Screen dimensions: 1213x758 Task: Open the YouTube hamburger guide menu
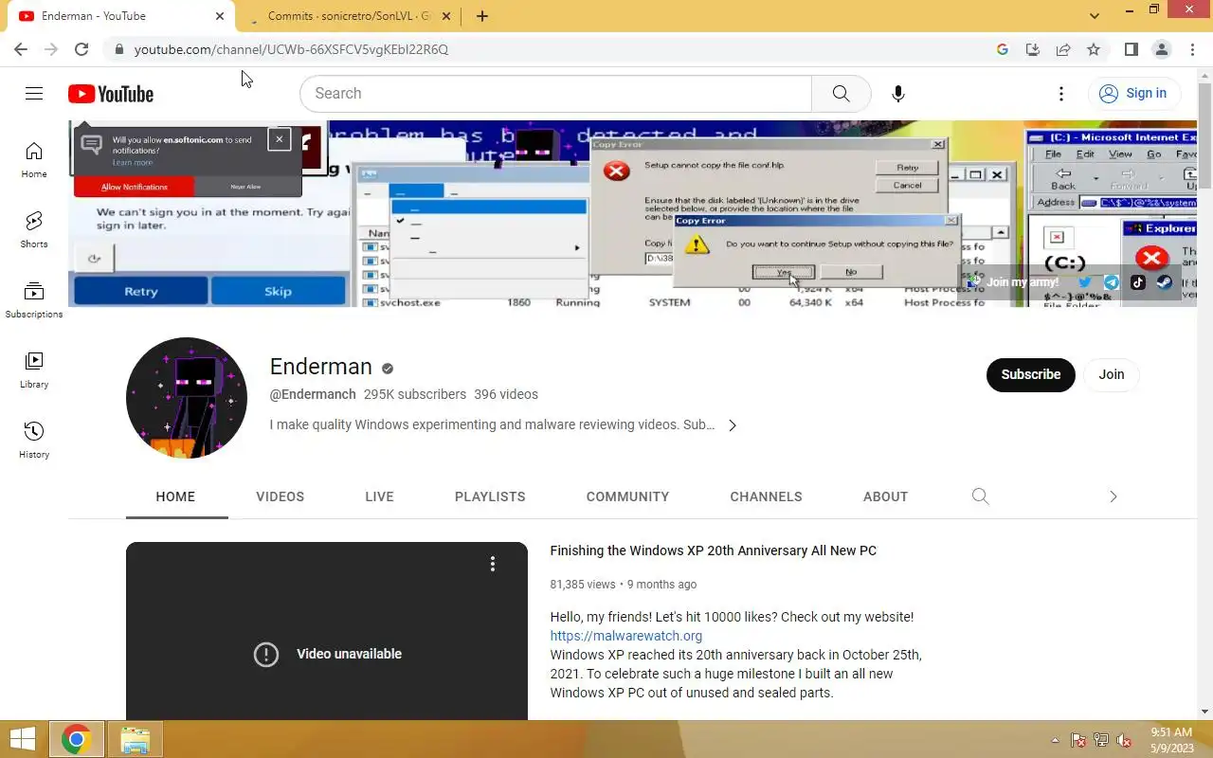tap(34, 93)
